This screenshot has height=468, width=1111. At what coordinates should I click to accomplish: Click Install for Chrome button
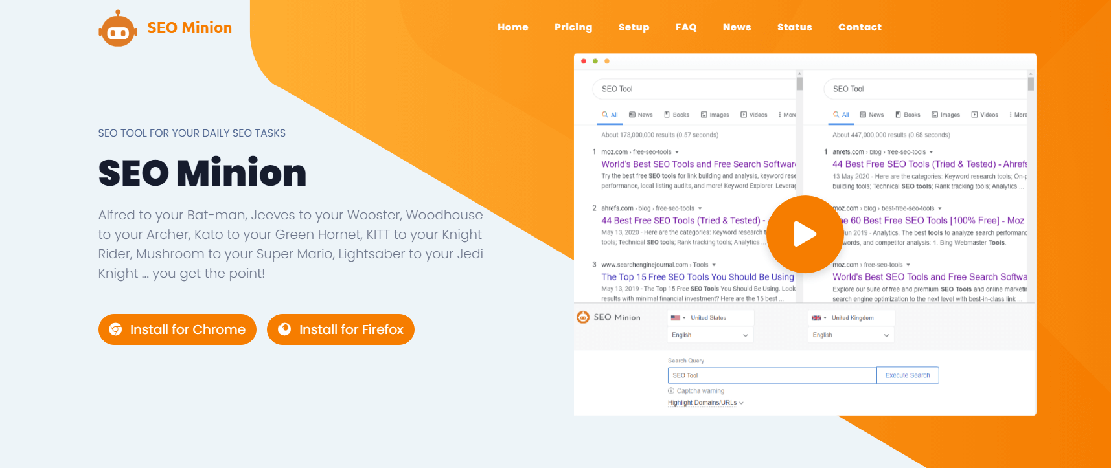point(178,329)
